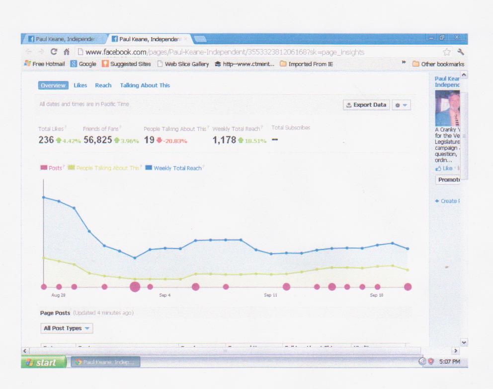Screen dimensions: 493x389
Task: Click the Total Likes value 236
Action: 46,140
